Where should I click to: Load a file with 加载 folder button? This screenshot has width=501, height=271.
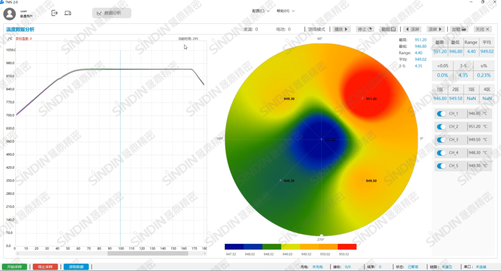459,29
